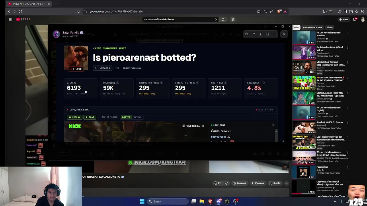Open Paulo Londra Relax video thumbnail
Image resolution: width=367 pixels, height=206 pixels.
(304, 53)
